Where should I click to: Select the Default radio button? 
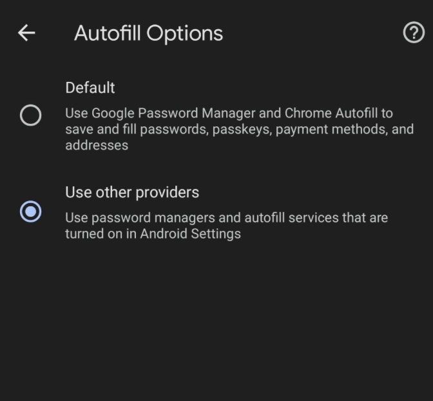click(x=31, y=115)
